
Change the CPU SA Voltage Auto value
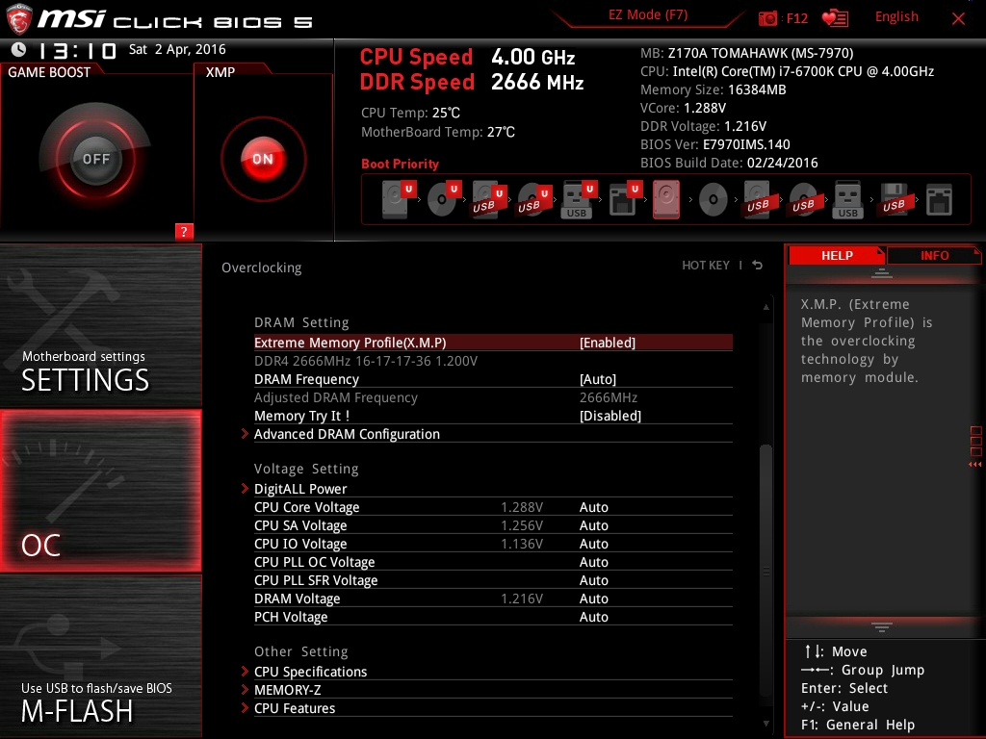(x=593, y=525)
